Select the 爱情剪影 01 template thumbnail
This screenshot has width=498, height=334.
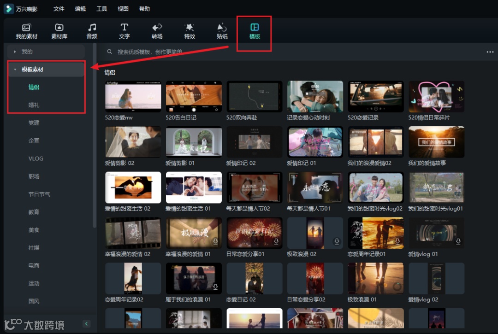pyautogui.click(x=194, y=142)
